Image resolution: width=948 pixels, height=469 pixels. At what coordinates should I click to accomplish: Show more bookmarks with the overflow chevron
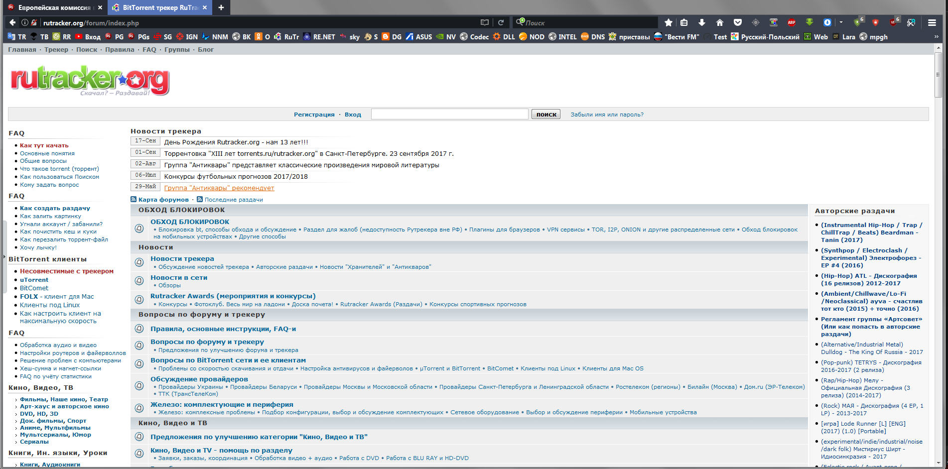pos(936,37)
